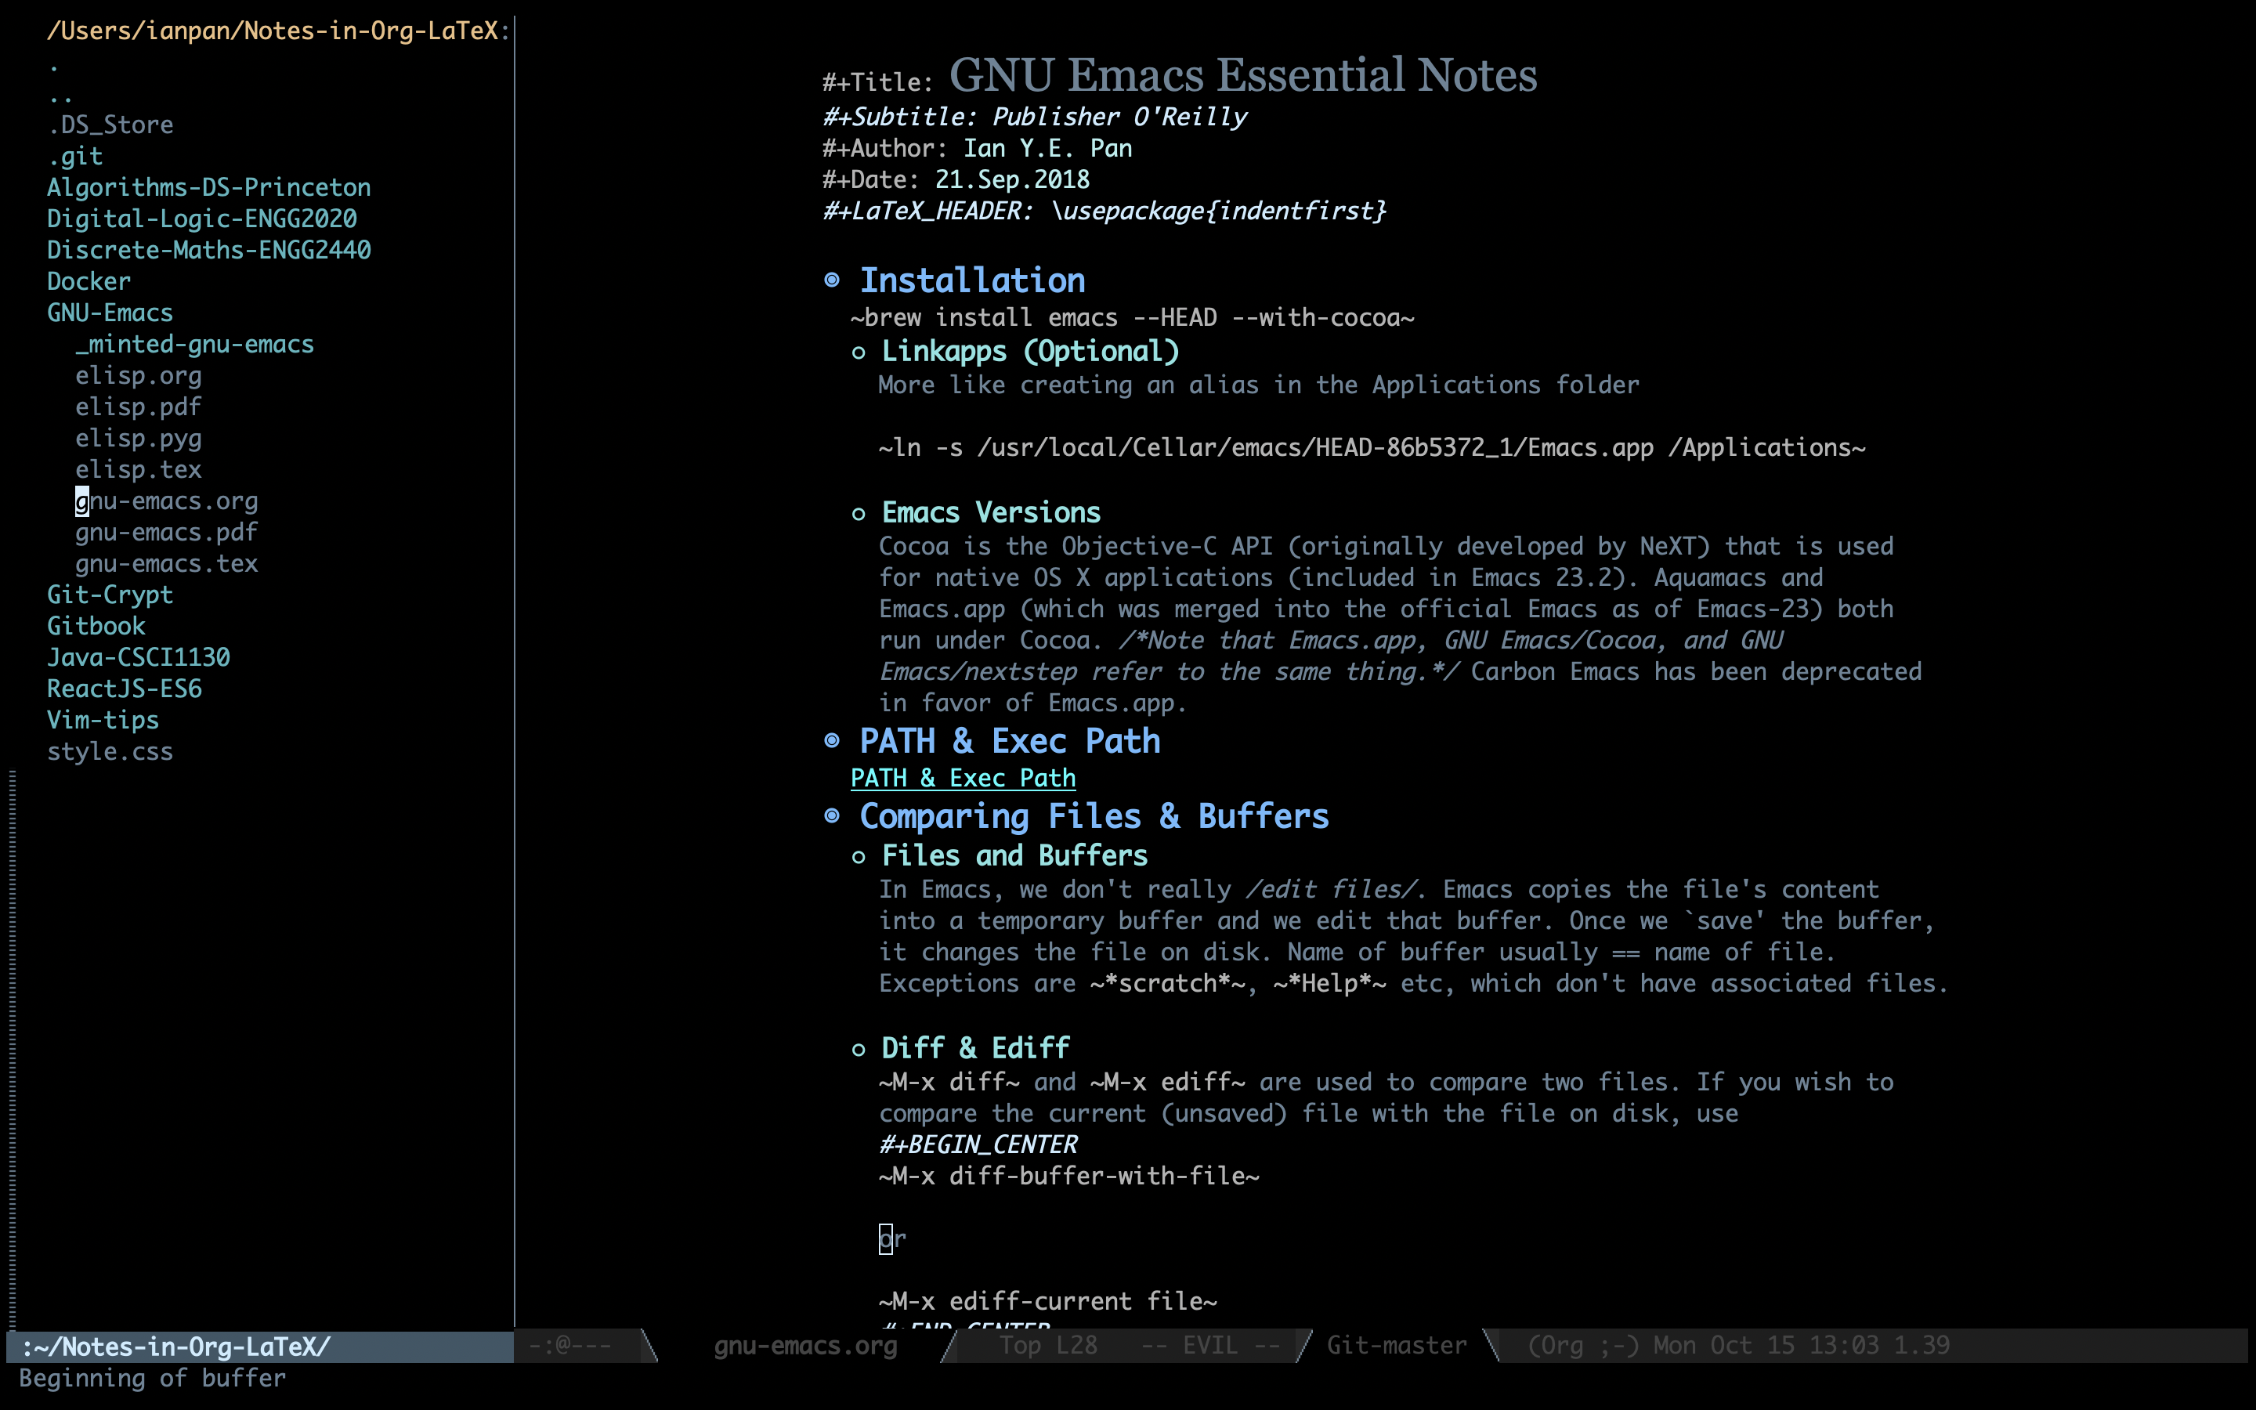
Task: Open the Digital-Logic-ENGG2020 directory
Action: (201, 219)
